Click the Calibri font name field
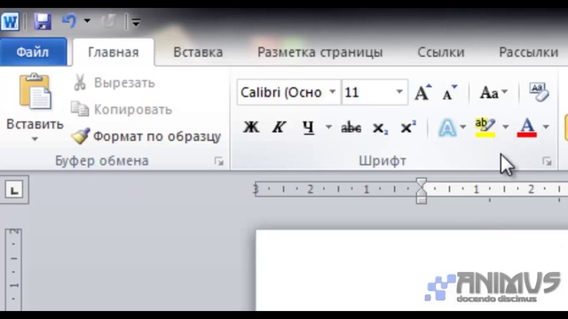Image resolution: width=568 pixels, height=319 pixels. [281, 92]
